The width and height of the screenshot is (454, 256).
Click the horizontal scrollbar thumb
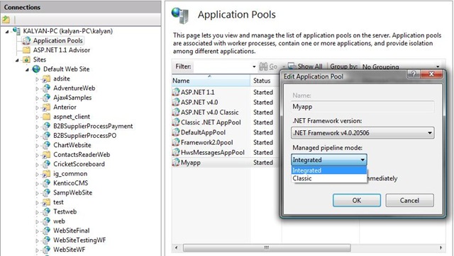267,248
